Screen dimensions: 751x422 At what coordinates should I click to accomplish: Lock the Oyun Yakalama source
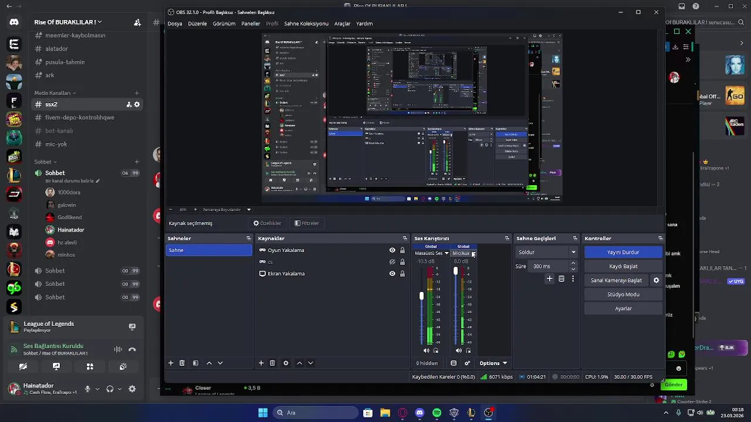(x=402, y=250)
